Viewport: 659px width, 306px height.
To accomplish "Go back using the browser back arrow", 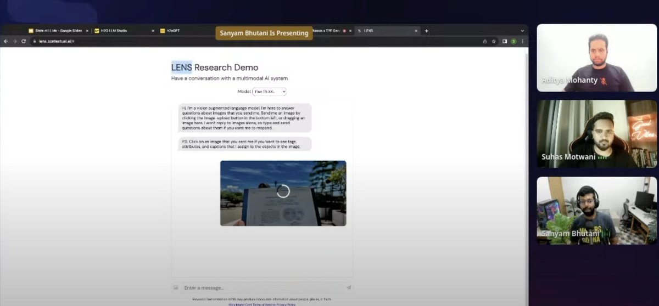I will 7,41.
